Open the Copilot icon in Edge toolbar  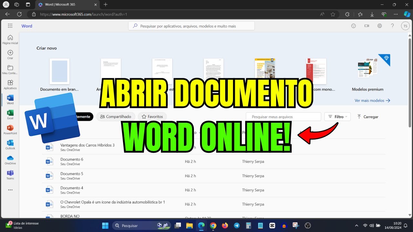click(x=407, y=14)
